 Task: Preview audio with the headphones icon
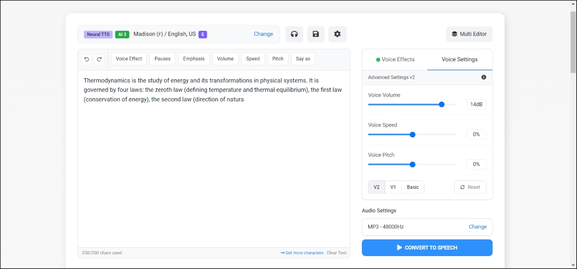[294, 34]
